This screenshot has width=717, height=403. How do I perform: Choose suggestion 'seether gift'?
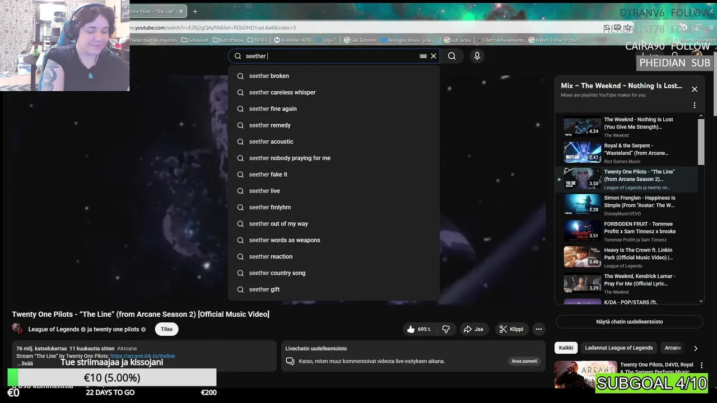click(x=334, y=289)
